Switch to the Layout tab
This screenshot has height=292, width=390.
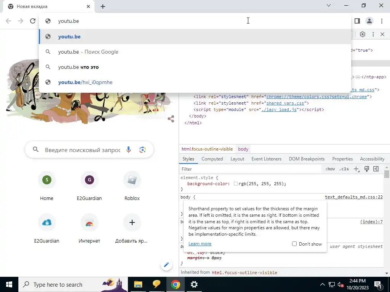click(237, 159)
